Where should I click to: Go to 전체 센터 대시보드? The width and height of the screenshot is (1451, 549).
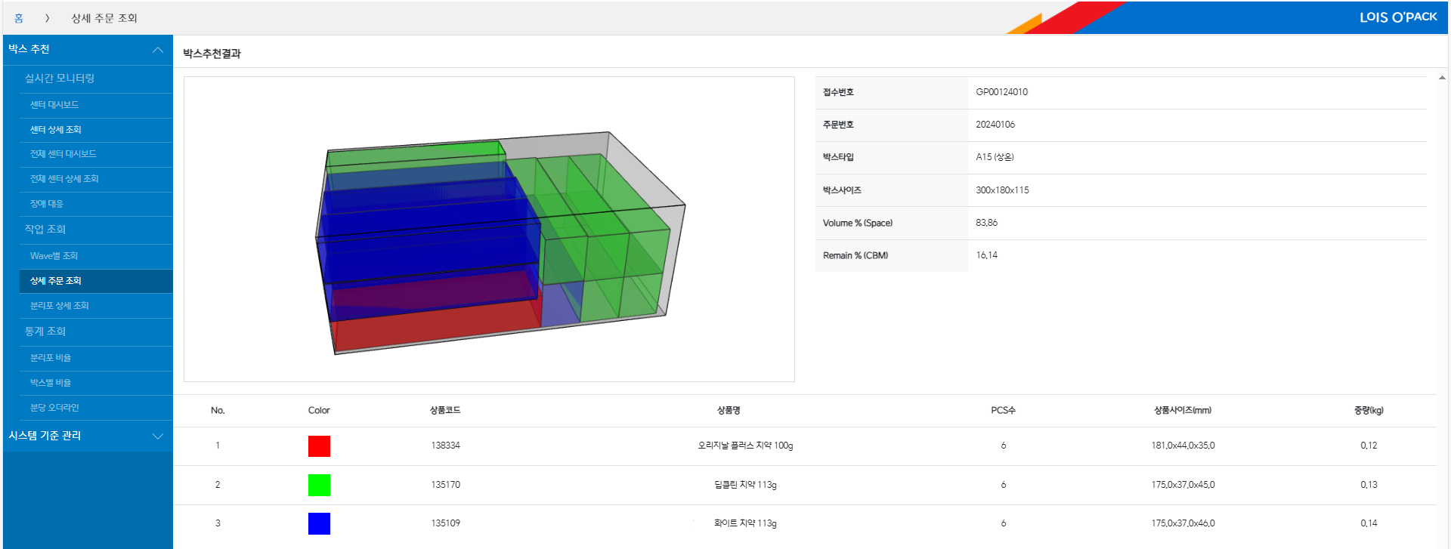[63, 154]
